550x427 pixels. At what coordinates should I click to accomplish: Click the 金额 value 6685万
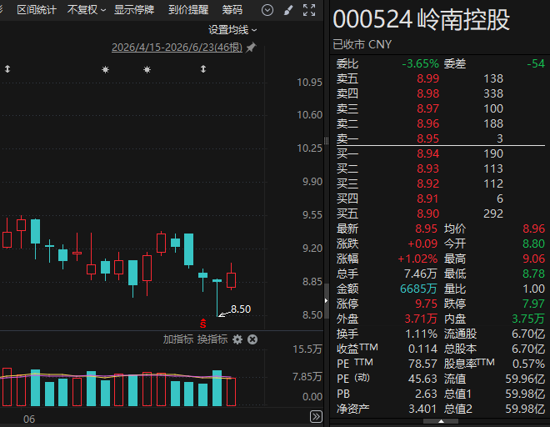click(418, 289)
